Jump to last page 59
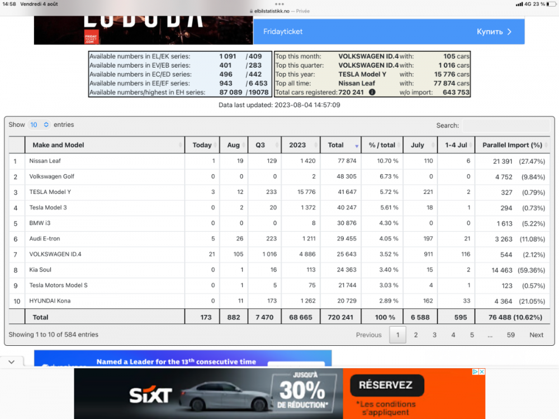The height and width of the screenshot is (419, 559). click(510, 335)
